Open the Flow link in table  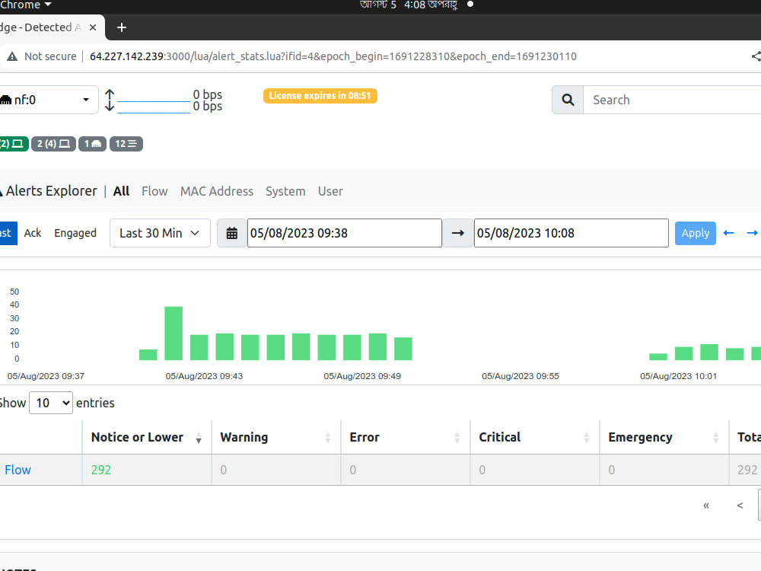[x=18, y=470]
